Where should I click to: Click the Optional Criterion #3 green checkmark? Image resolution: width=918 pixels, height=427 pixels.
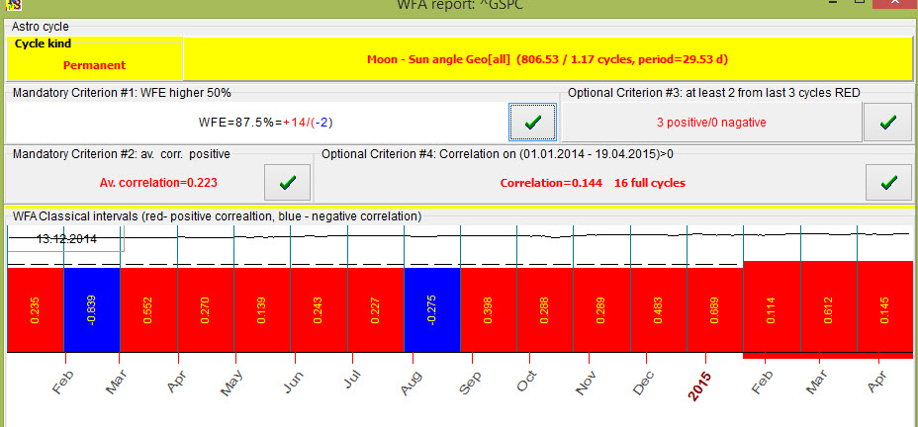pyautogui.click(x=888, y=122)
